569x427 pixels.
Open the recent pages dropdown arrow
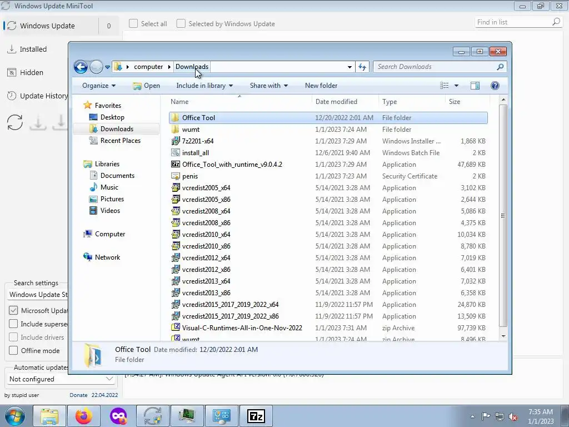point(107,67)
